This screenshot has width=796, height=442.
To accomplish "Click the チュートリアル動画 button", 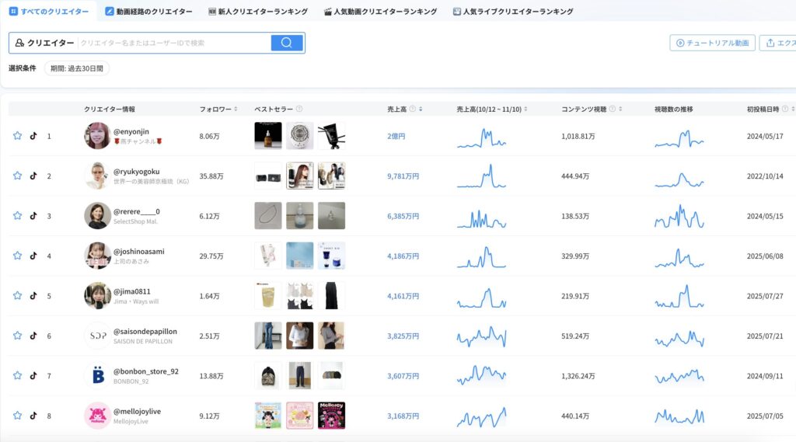I will click(x=712, y=43).
